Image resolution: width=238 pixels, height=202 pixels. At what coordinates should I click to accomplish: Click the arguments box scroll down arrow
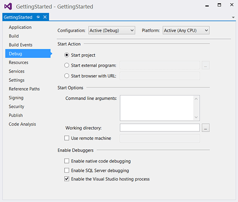tap(196, 117)
